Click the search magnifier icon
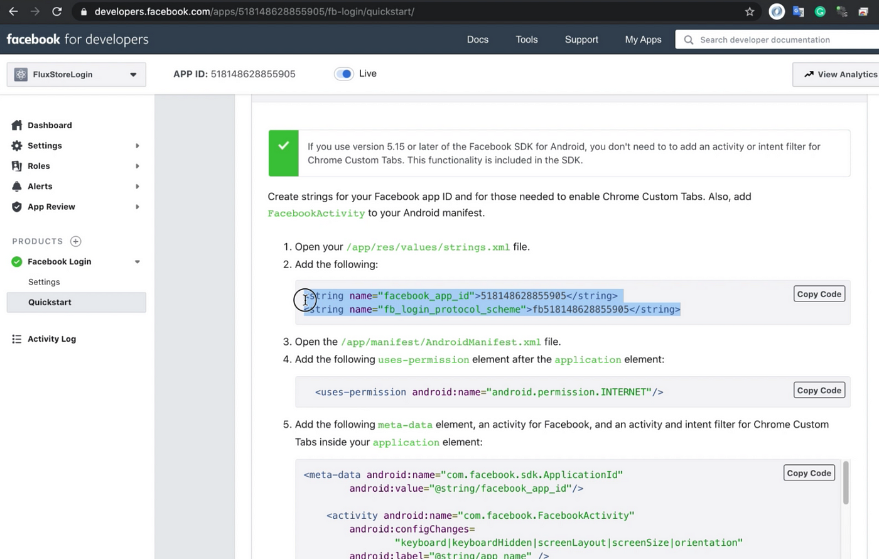The width and height of the screenshot is (879, 559). click(689, 40)
